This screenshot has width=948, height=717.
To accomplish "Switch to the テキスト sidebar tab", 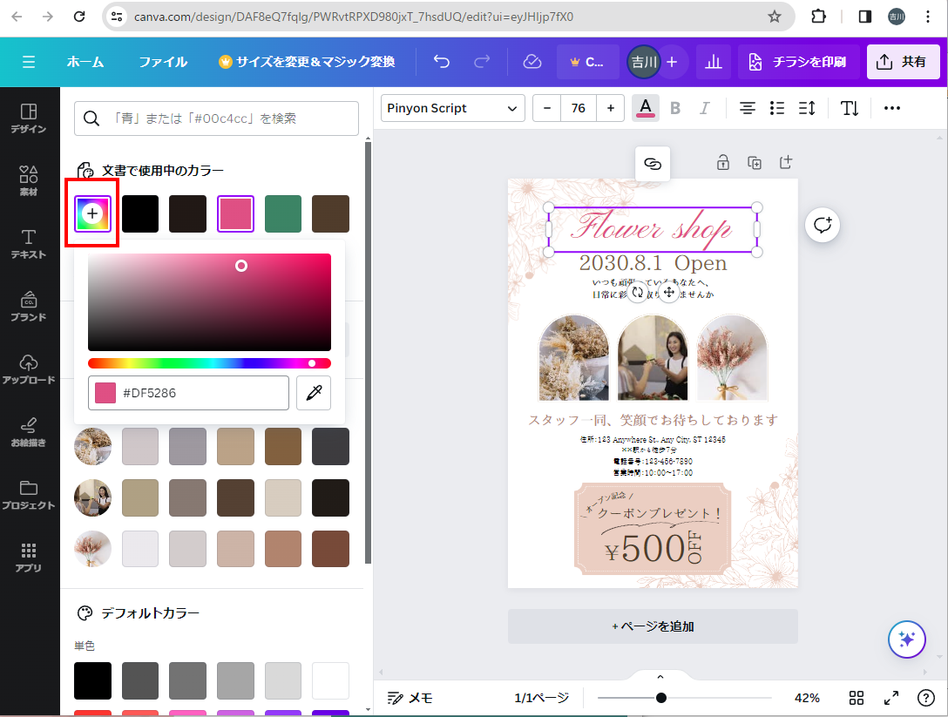I will pos(29,244).
